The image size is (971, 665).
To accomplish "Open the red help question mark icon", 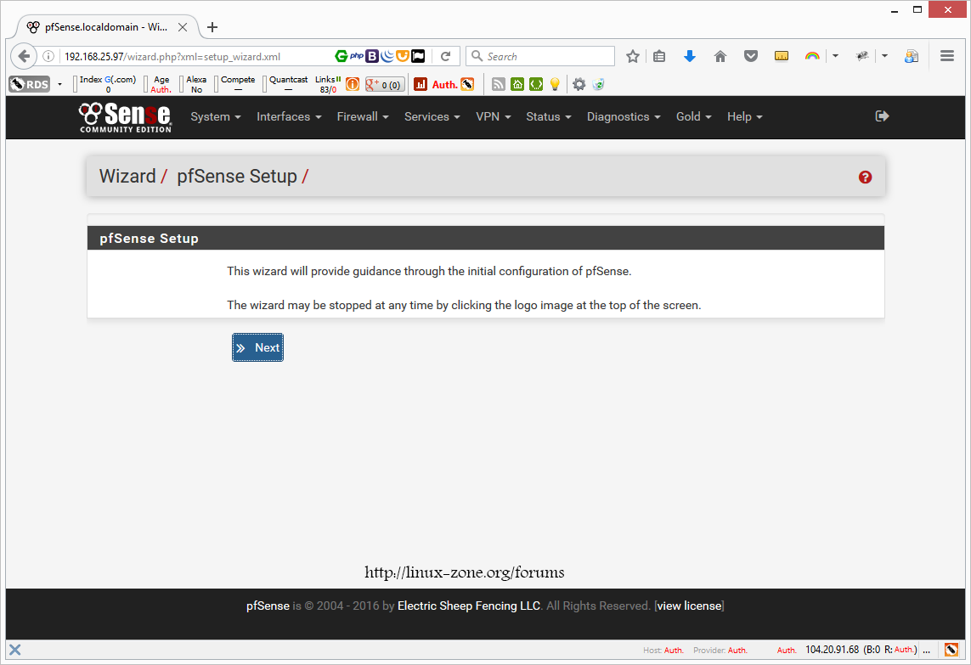I will [865, 177].
